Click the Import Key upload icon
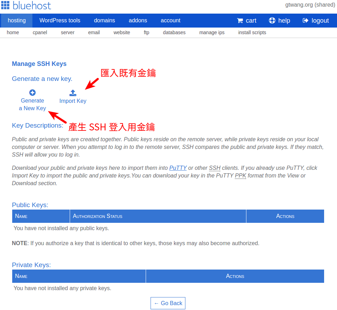The height and width of the screenshot is (310, 337). (72, 92)
